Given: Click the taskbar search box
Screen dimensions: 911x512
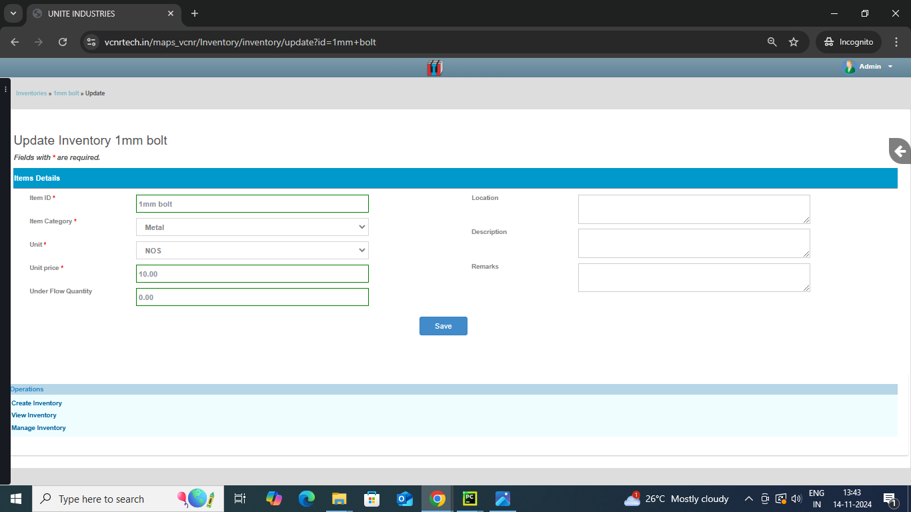Looking at the screenshot, I should click(x=127, y=499).
